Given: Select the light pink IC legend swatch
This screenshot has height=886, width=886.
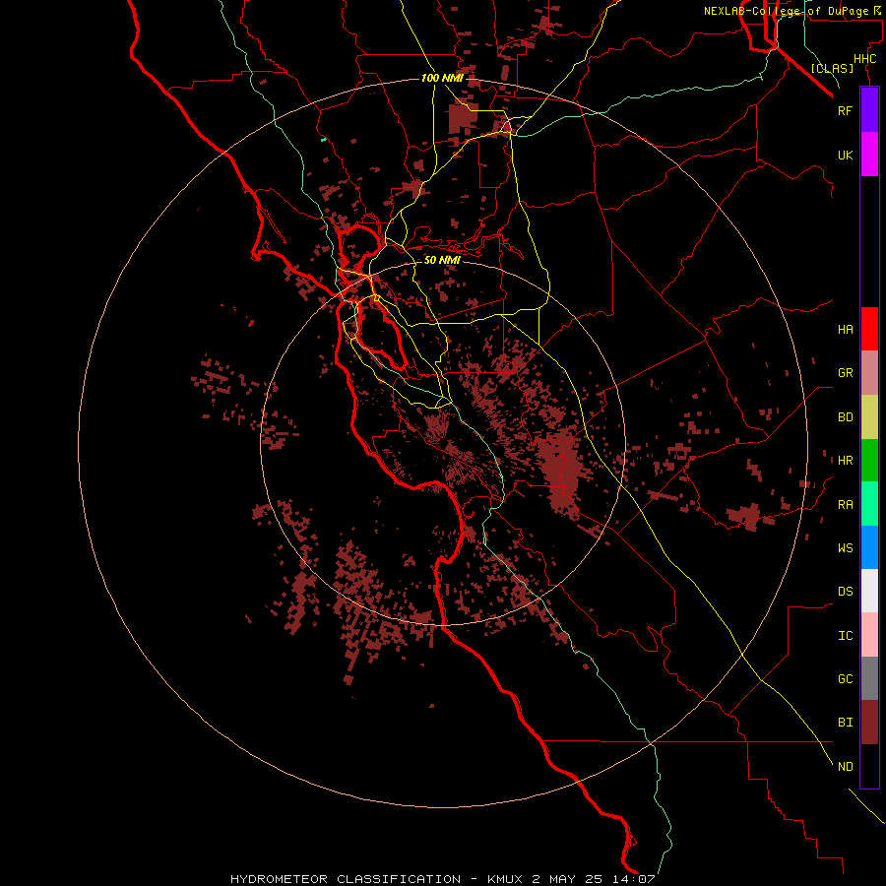Looking at the screenshot, I should coord(869,635).
